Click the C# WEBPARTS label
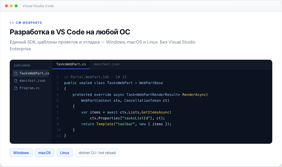 point(29,23)
